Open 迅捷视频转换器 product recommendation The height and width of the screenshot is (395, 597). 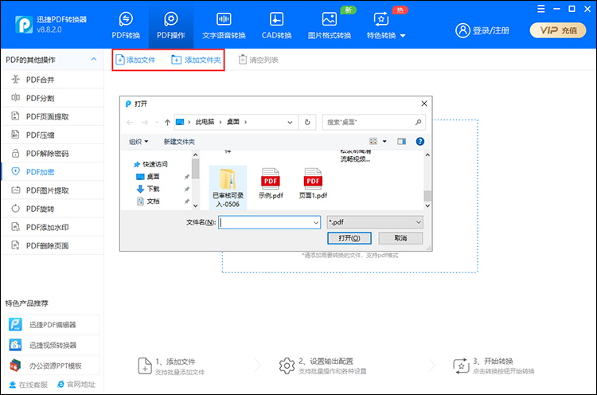point(53,345)
